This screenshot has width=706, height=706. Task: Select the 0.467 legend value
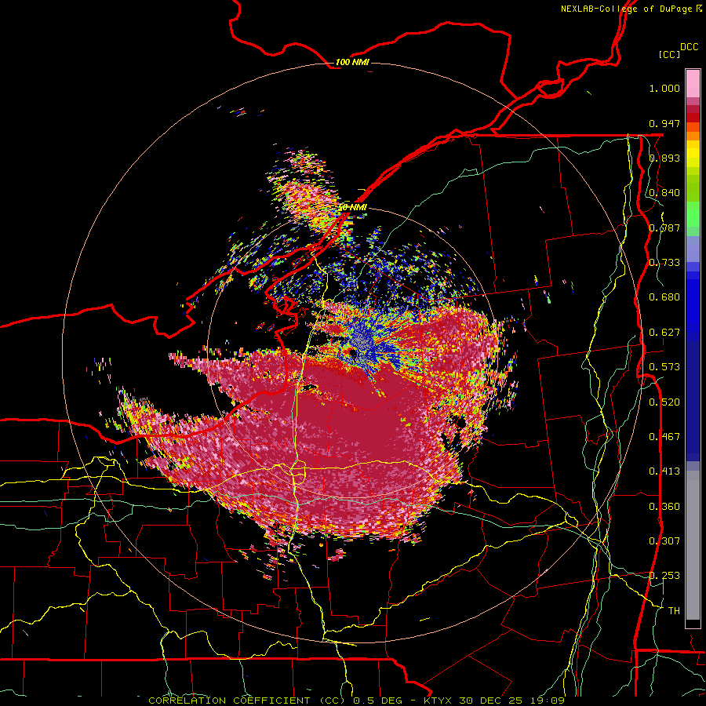664,437
